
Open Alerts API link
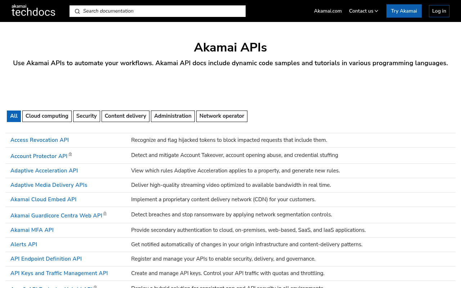pyautogui.click(x=24, y=244)
